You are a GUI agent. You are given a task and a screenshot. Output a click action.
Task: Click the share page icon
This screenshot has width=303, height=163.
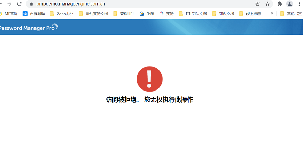pos(258,4)
